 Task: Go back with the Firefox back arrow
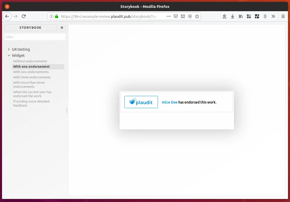[x=7, y=16]
